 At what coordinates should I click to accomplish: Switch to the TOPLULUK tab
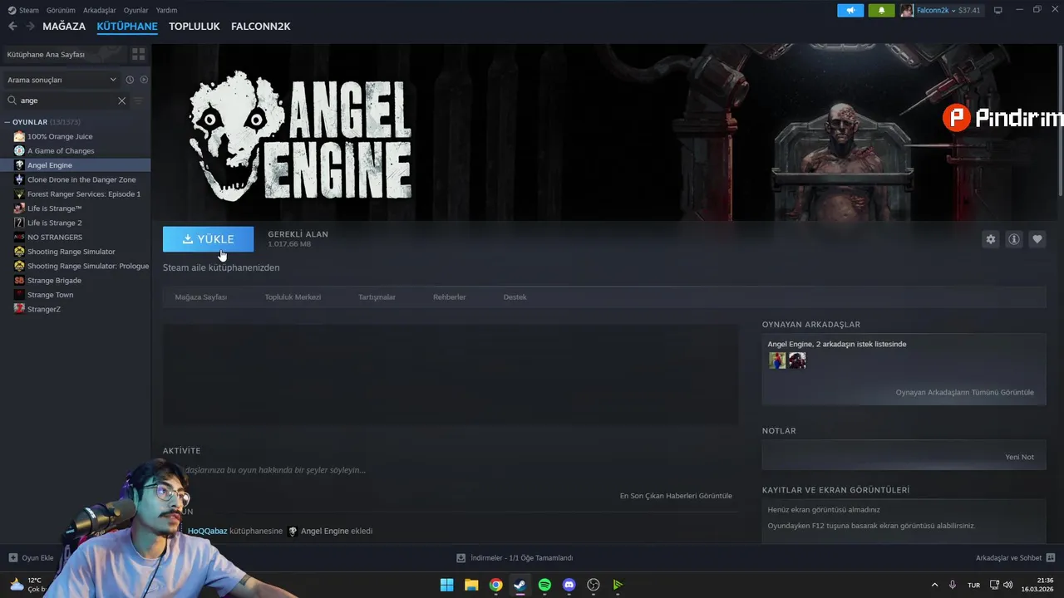click(x=195, y=27)
